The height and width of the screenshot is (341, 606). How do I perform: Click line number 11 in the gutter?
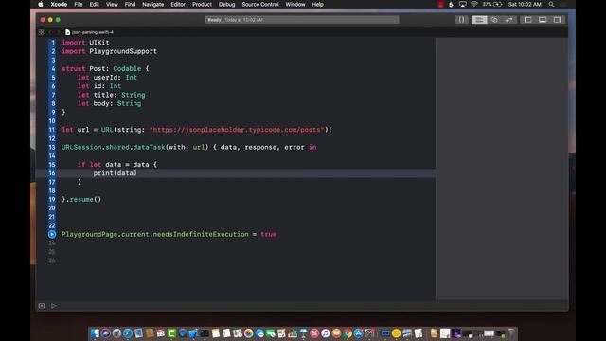tap(52, 130)
